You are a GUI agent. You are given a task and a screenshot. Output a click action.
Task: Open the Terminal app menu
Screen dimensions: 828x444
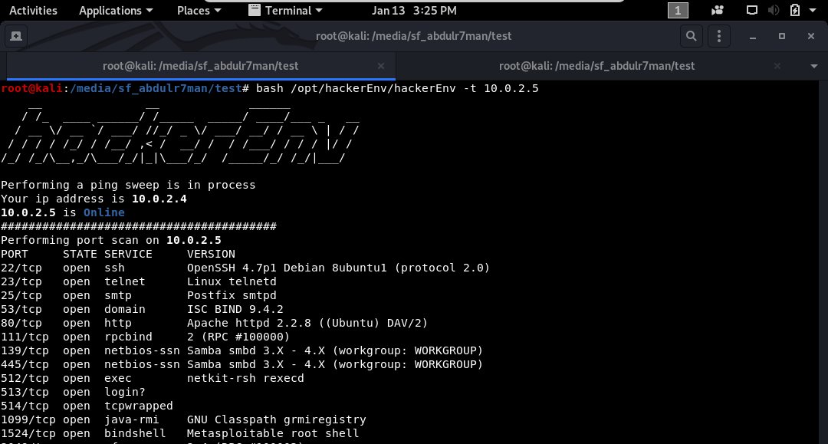click(286, 11)
